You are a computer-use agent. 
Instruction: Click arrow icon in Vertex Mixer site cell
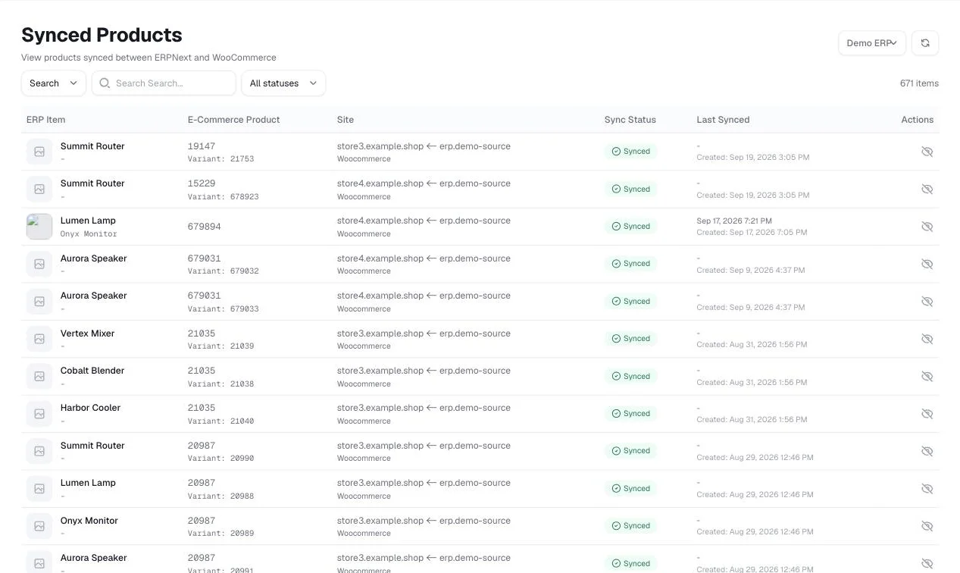[x=431, y=333]
